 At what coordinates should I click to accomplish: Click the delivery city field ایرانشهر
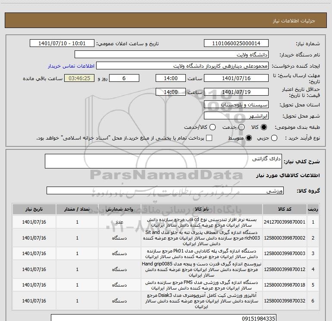[236, 116]
